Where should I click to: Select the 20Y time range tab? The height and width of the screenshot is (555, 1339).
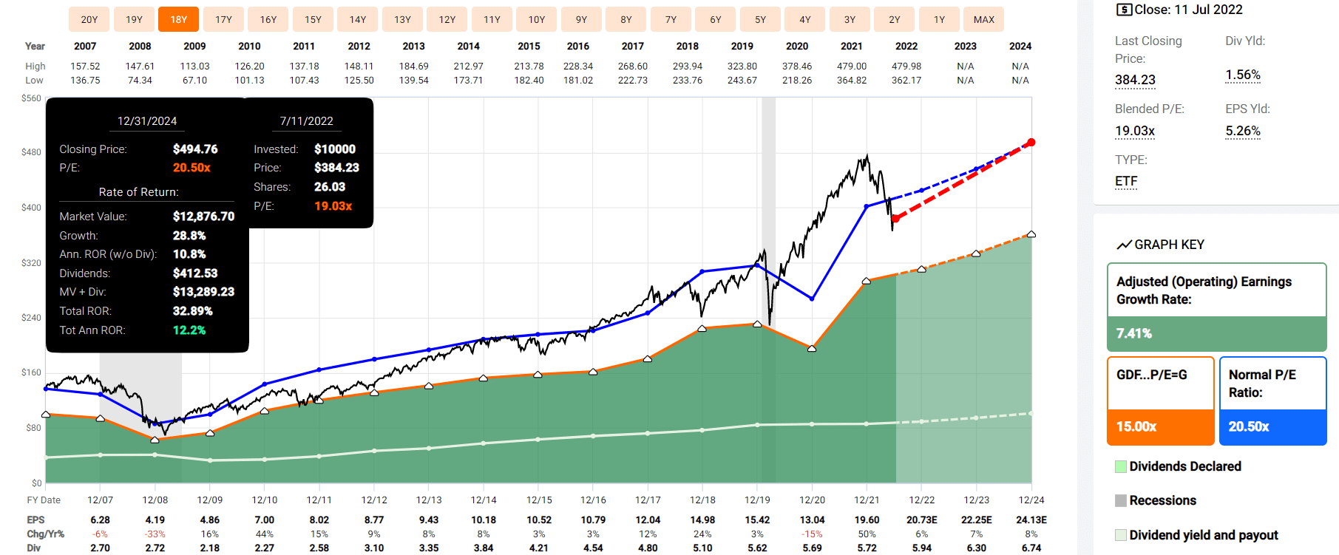click(89, 19)
